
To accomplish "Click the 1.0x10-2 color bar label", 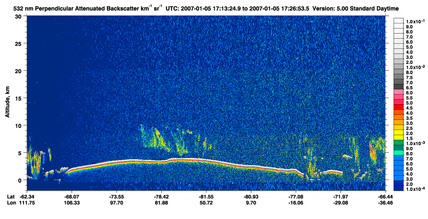I will click(x=415, y=67).
